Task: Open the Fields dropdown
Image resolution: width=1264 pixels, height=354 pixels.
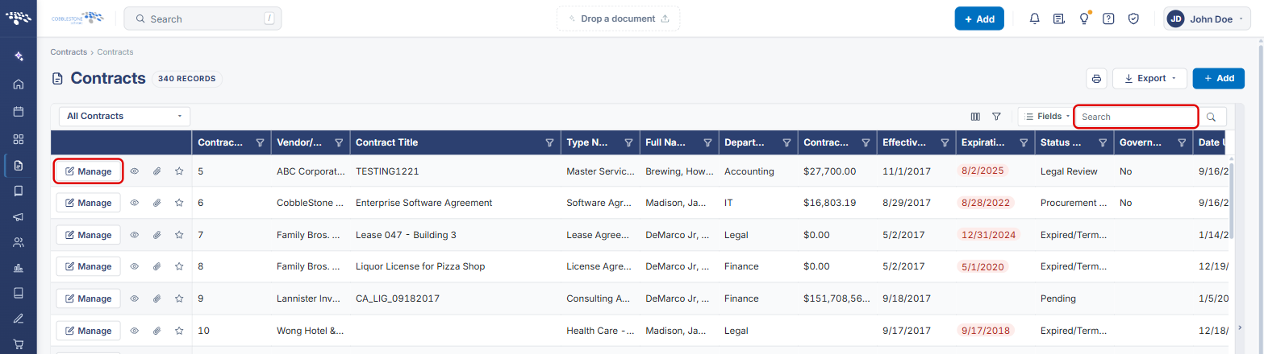Action: 1045,117
